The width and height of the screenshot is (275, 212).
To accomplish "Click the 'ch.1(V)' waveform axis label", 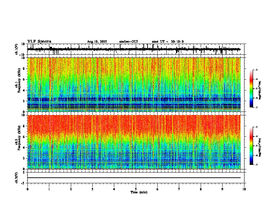I will click(x=17, y=49).
